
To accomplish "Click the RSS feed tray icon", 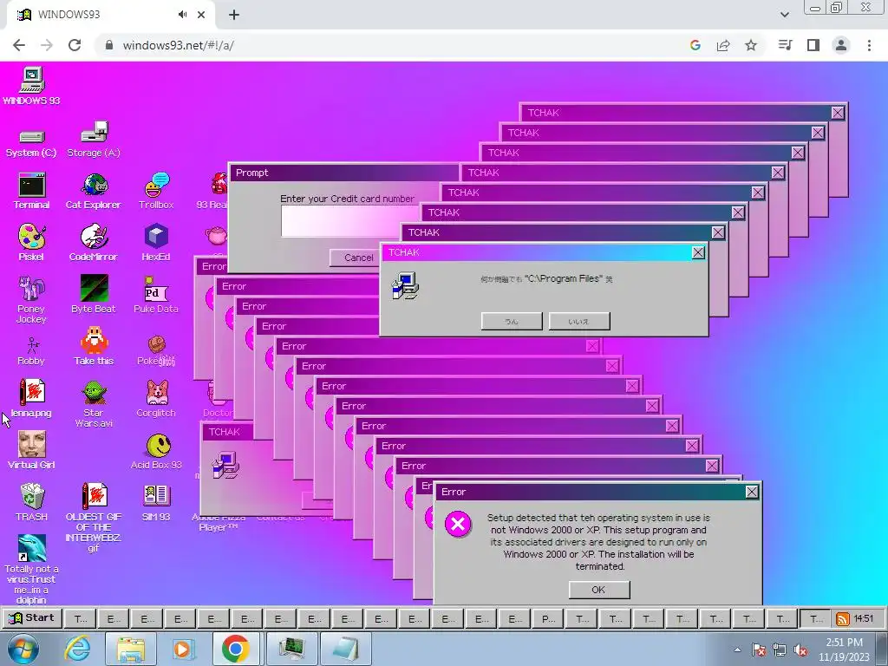I will pyautogui.click(x=843, y=619).
